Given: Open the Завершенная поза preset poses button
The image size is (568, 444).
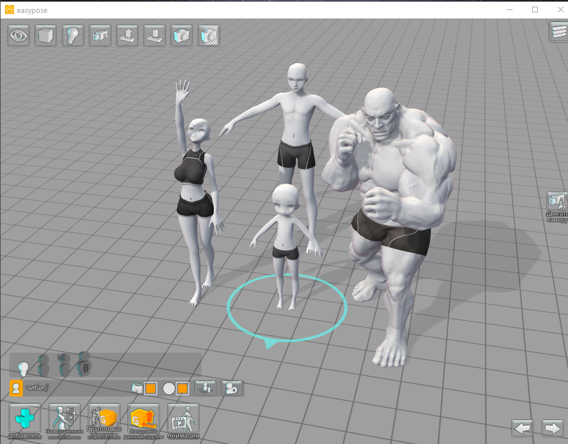Looking at the screenshot, I should 64,422.
